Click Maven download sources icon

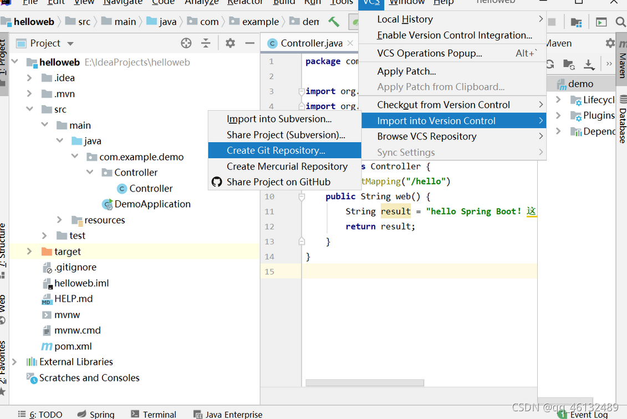click(589, 64)
